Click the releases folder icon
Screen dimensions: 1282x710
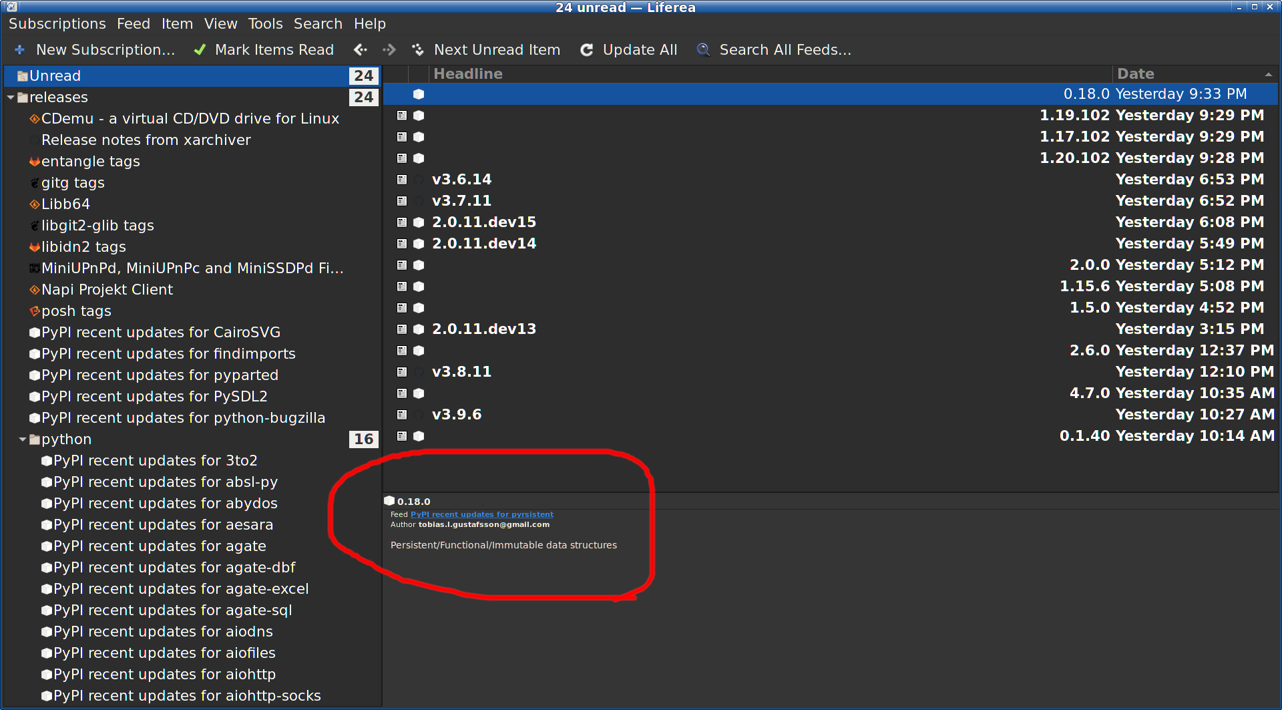23,98
